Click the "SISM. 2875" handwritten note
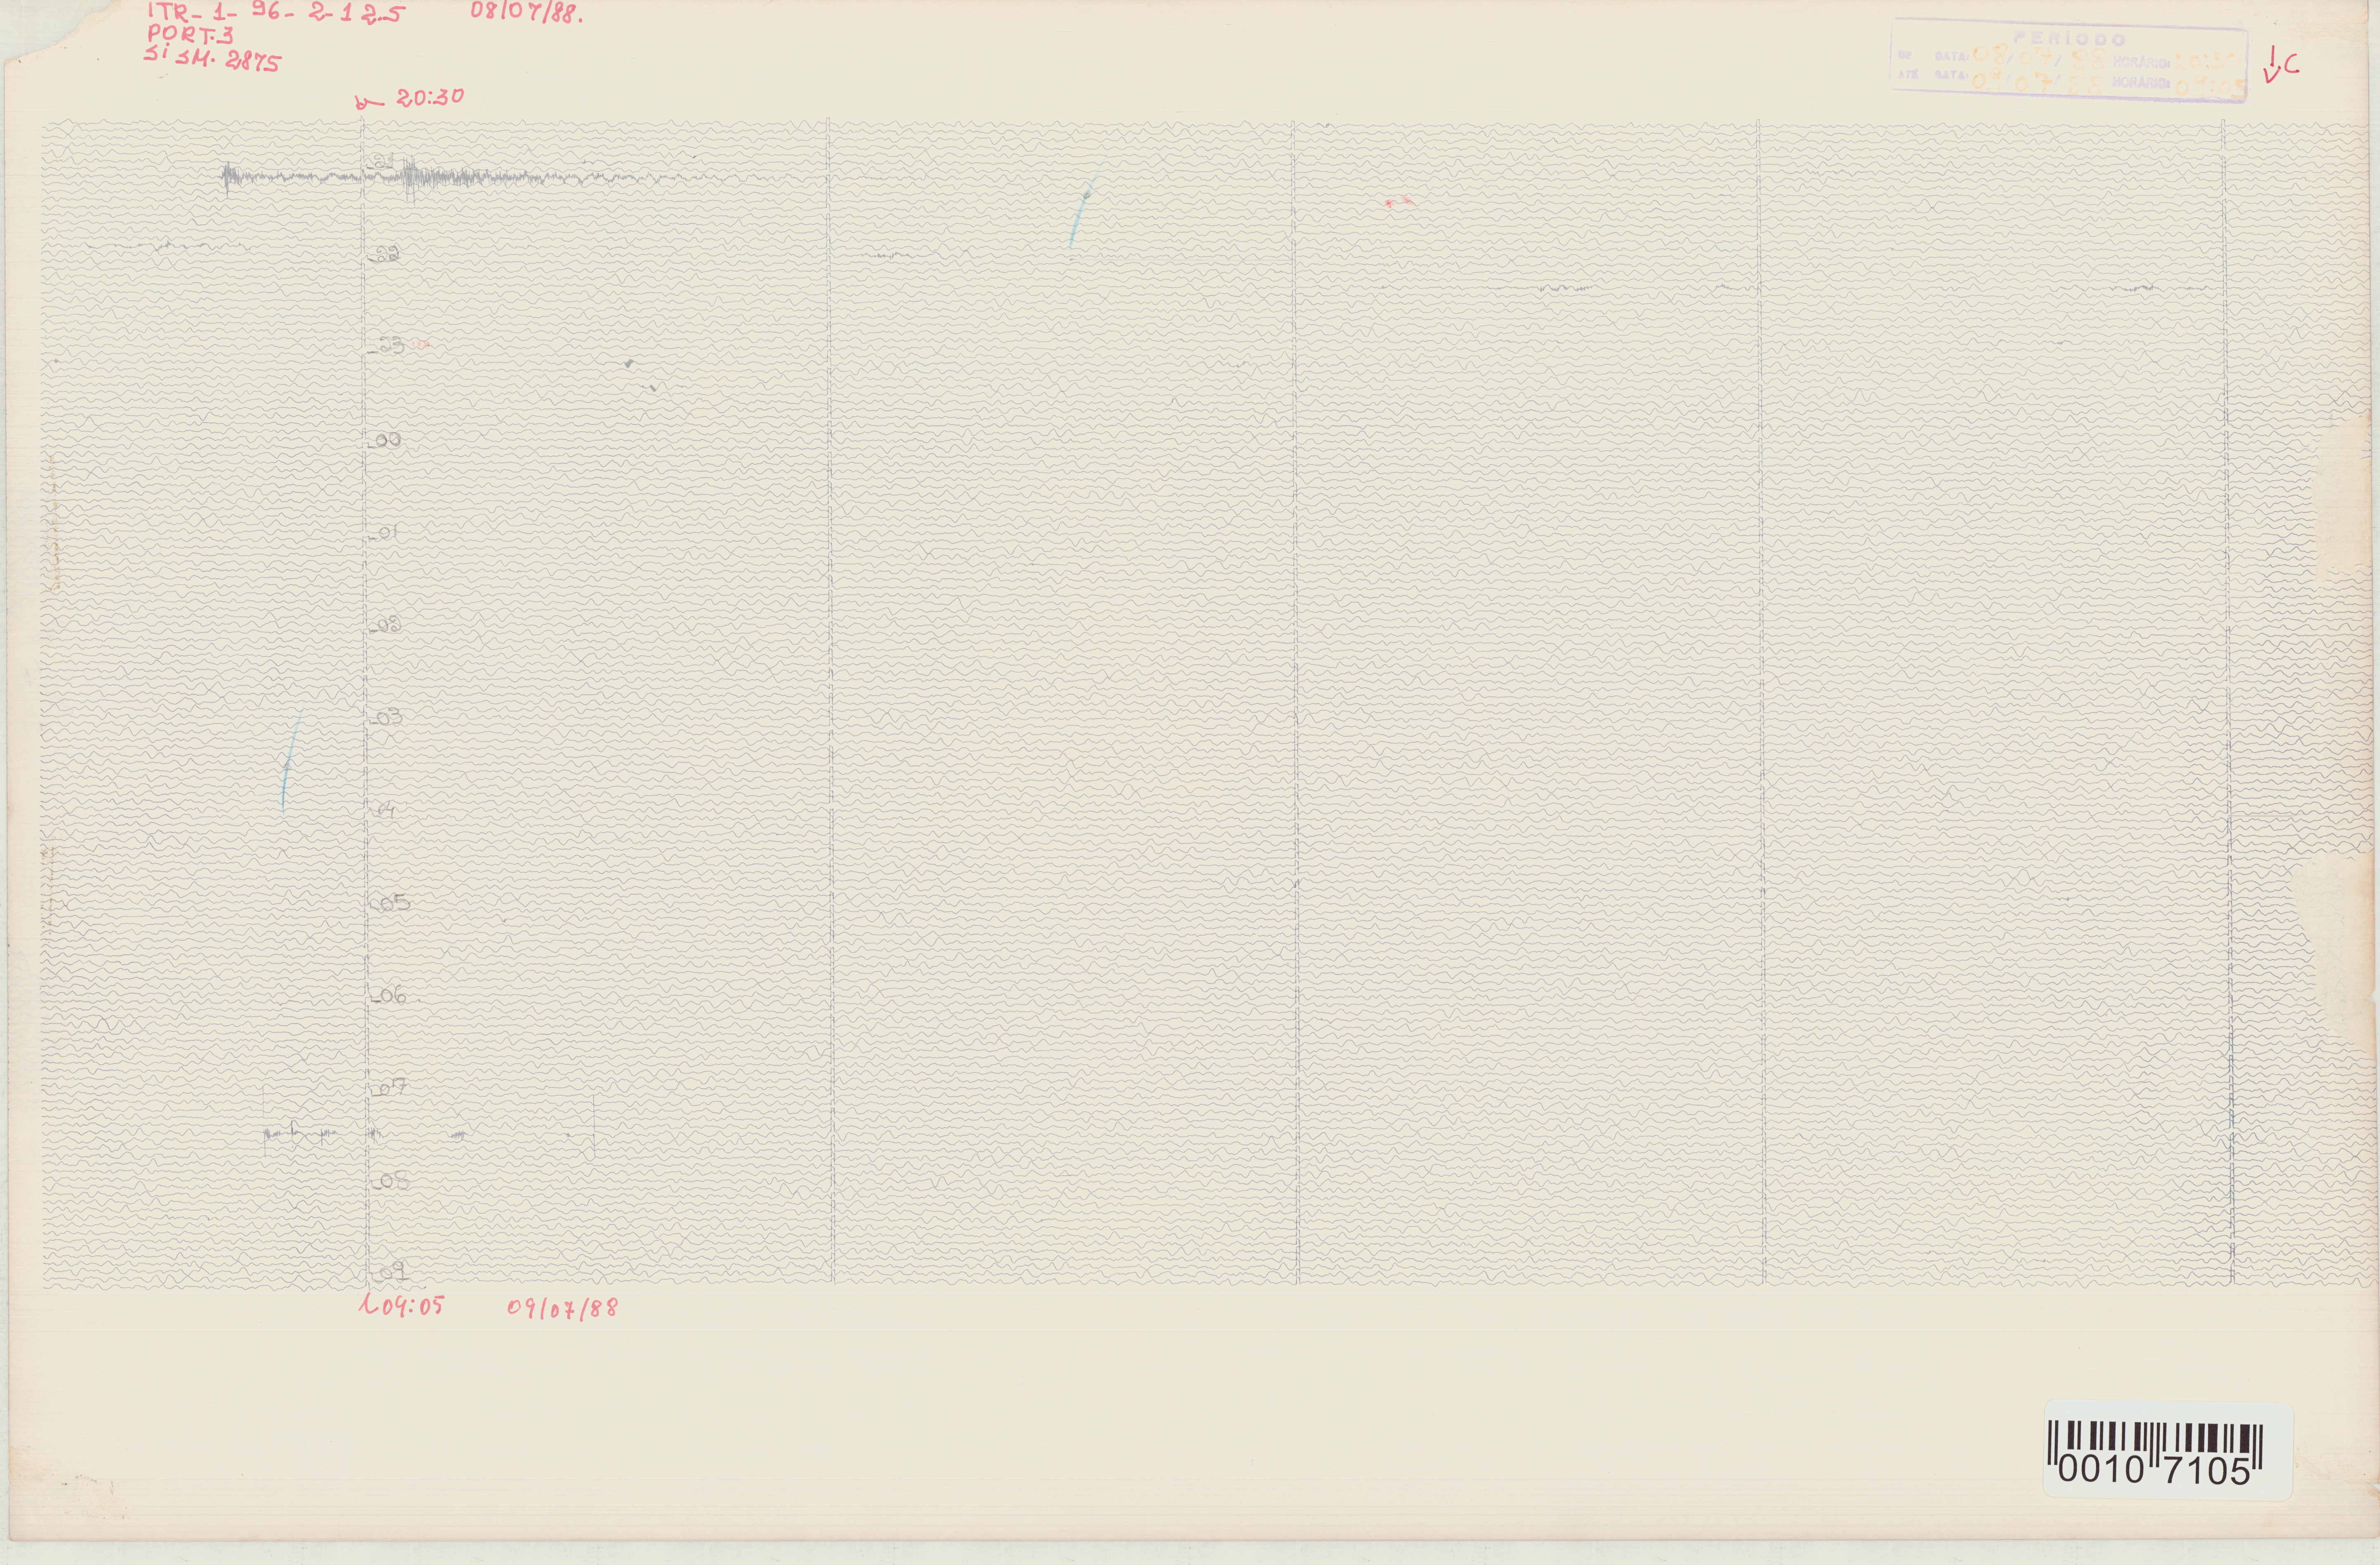This screenshot has height=1565, width=2380. 212,58
